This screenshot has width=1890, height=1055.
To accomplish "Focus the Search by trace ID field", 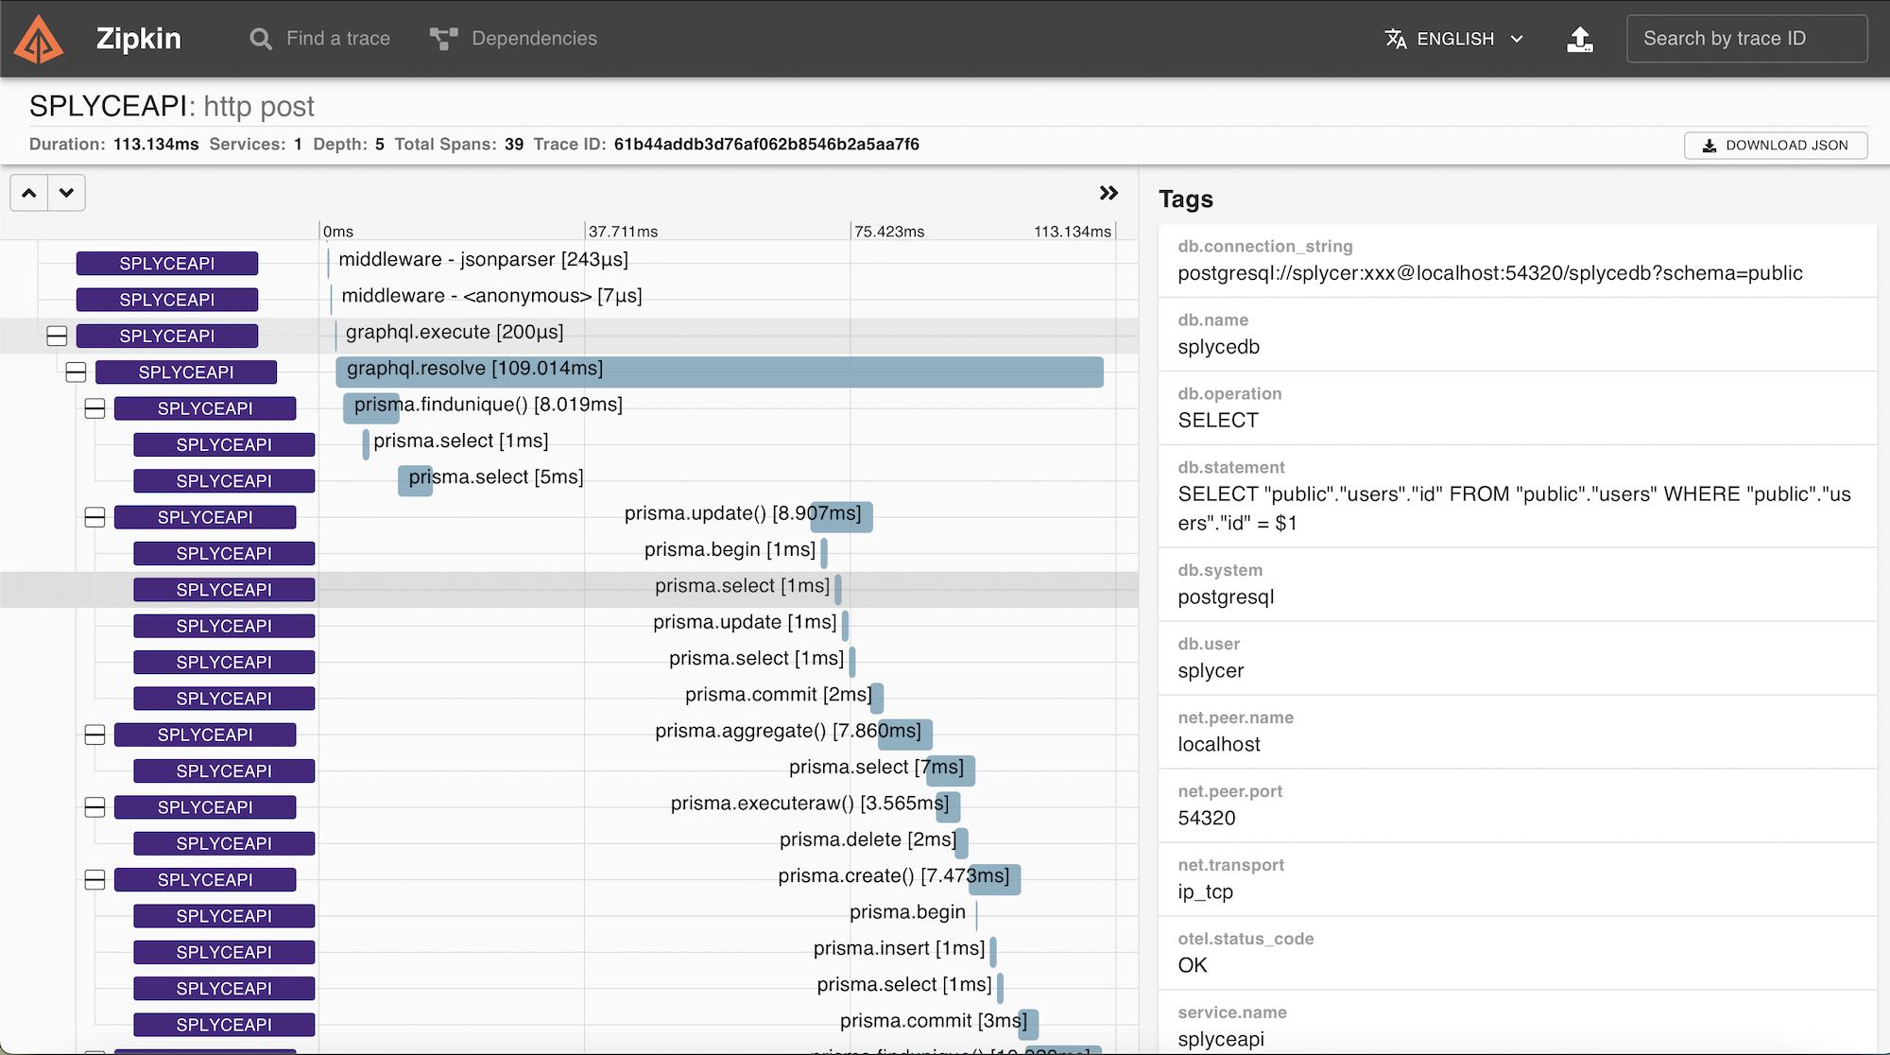I will pos(1745,39).
